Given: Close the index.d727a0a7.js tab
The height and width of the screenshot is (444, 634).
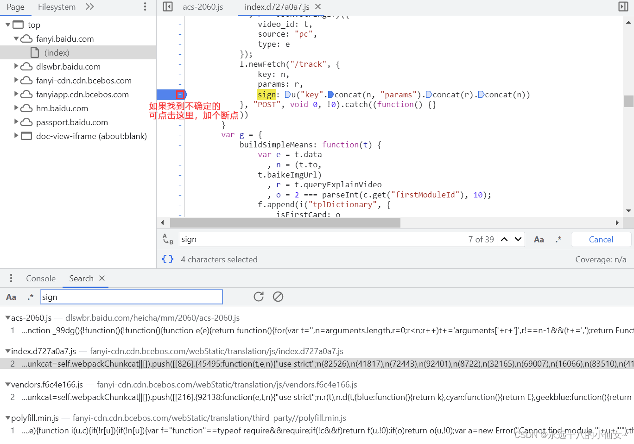Looking at the screenshot, I should pos(318,6).
